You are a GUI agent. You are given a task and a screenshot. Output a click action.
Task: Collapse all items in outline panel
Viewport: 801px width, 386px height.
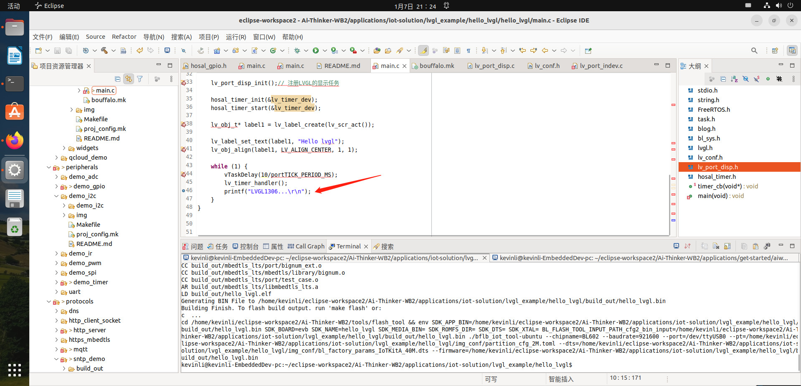coord(723,79)
